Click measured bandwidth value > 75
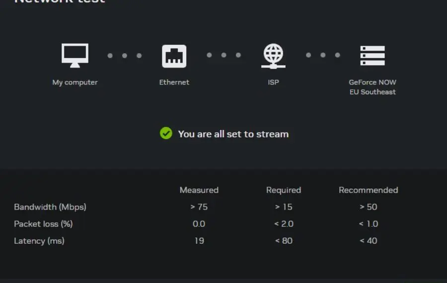The width and height of the screenshot is (447, 283). coord(199,207)
